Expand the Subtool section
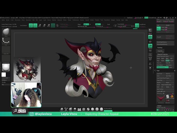 159,106
